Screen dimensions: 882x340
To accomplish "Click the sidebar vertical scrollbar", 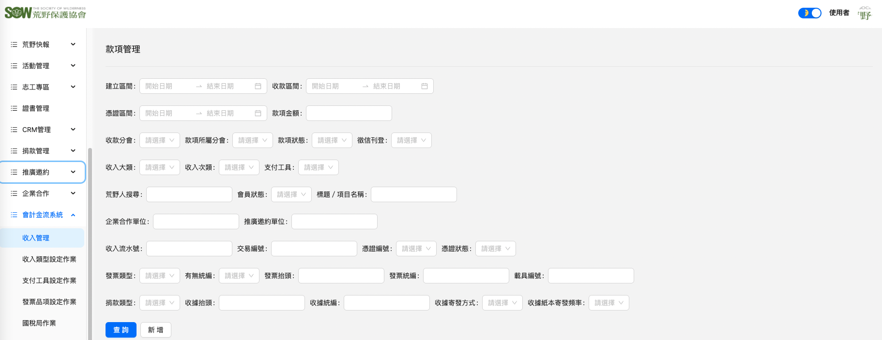I will (90, 242).
